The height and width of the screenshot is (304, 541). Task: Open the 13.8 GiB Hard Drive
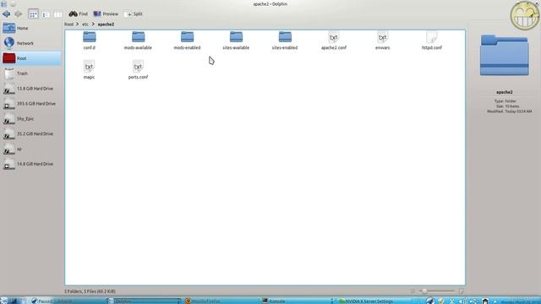pyautogui.click(x=31, y=89)
